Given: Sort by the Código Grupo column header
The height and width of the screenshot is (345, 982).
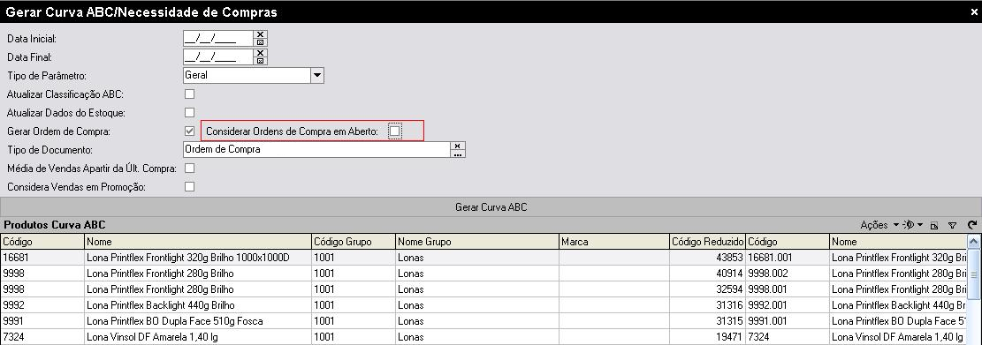Looking at the screenshot, I should (354, 242).
